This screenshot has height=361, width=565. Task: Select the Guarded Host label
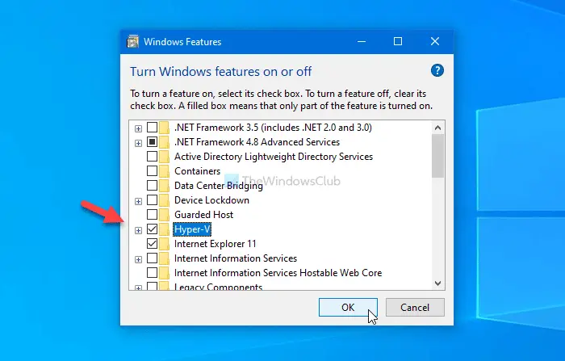pyautogui.click(x=203, y=215)
